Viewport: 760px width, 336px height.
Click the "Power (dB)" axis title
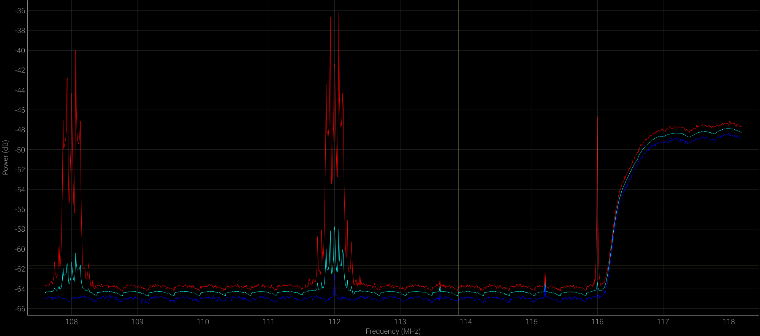click(5, 157)
